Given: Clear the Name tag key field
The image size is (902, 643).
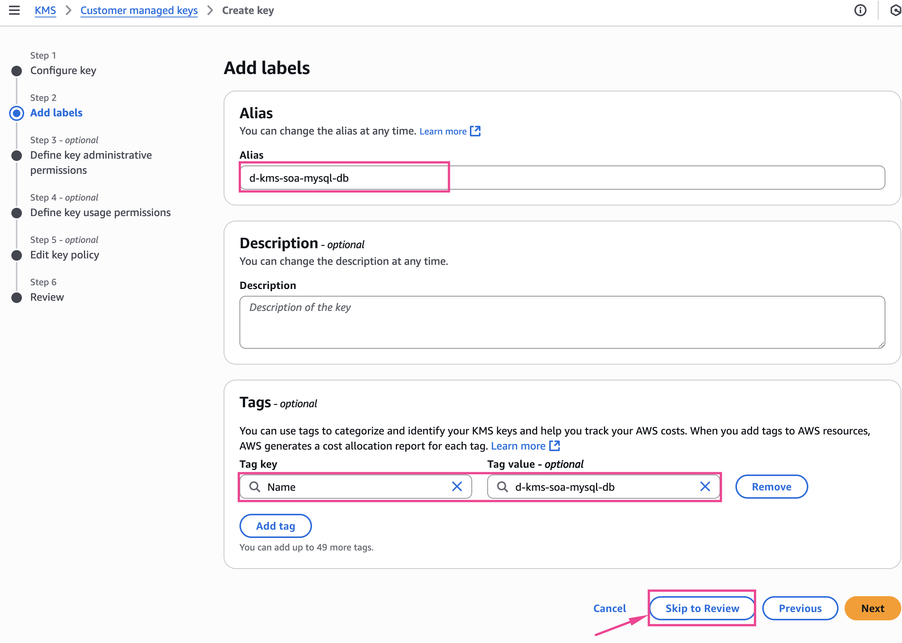Looking at the screenshot, I should click(457, 487).
